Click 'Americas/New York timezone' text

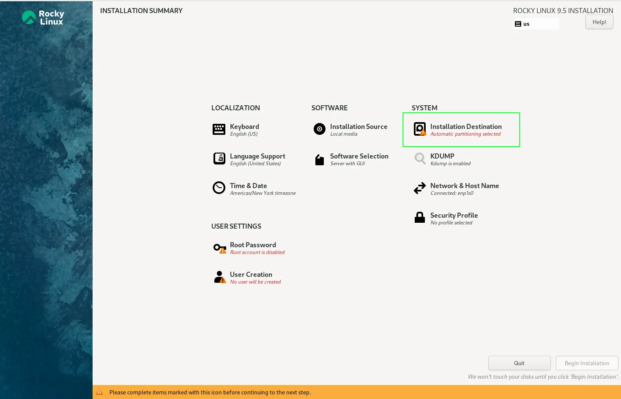263,193
